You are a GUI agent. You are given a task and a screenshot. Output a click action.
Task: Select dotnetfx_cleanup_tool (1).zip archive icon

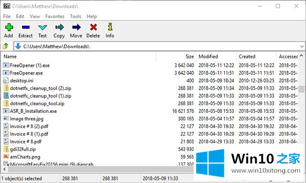[x=6, y=96]
